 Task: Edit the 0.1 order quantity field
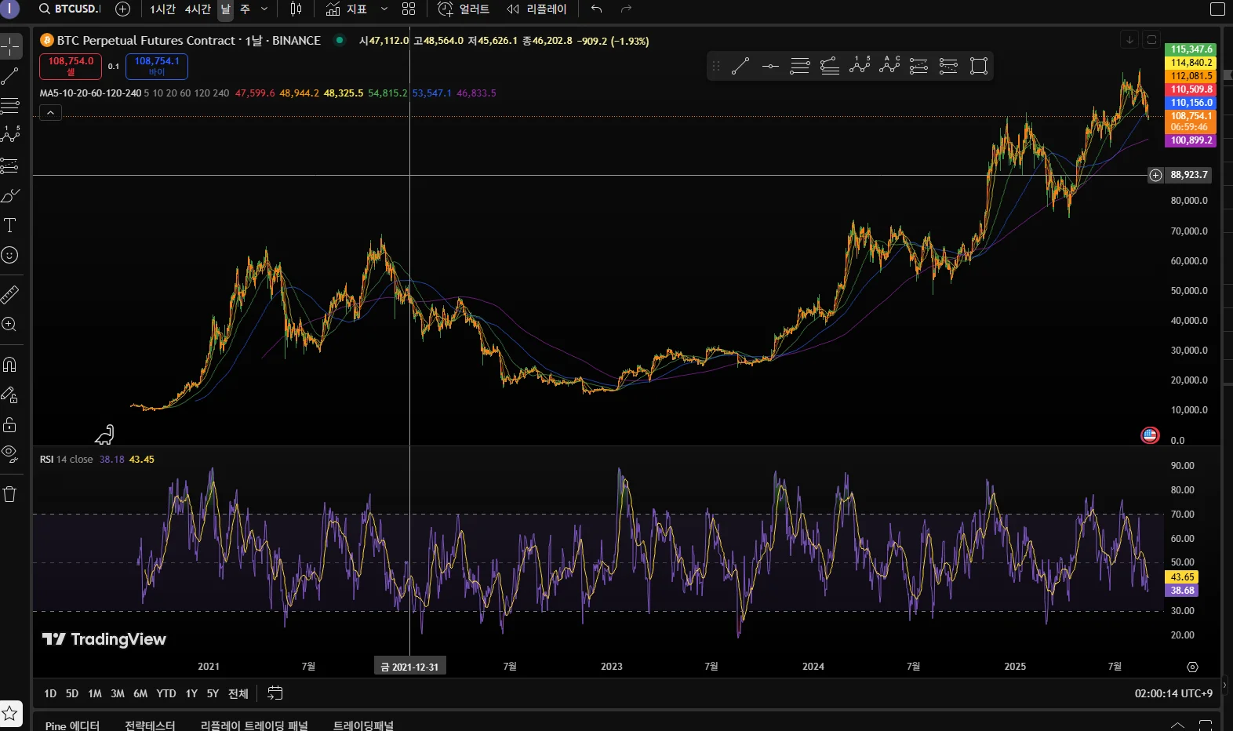(x=114, y=67)
